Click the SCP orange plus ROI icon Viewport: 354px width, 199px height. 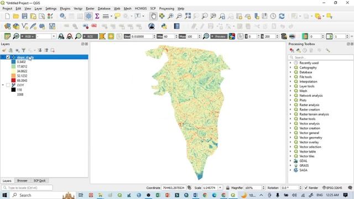(x=111, y=36)
